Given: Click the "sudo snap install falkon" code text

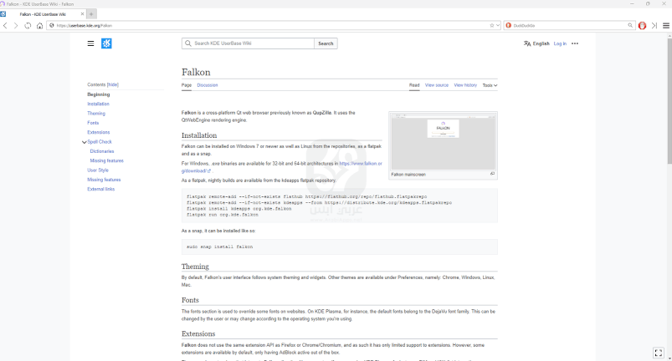Looking at the screenshot, I should pos(219,247).
